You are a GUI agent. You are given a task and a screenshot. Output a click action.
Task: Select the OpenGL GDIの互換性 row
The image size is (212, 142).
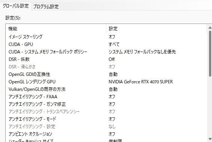(x=106, y=74)
